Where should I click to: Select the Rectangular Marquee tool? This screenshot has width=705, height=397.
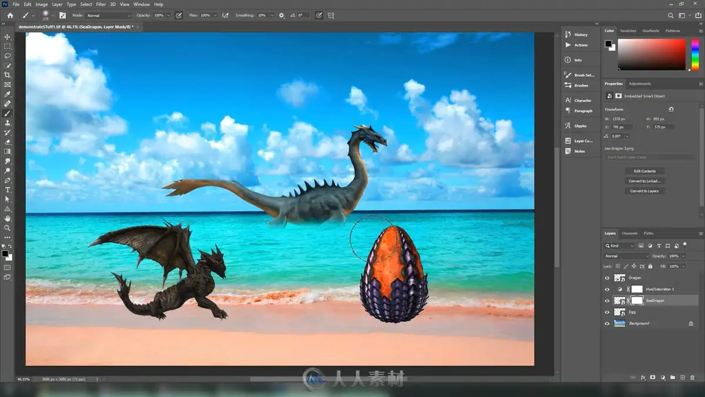point(8,46)
